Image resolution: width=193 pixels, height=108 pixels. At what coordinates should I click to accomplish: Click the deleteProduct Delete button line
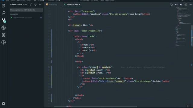[126, 81]
